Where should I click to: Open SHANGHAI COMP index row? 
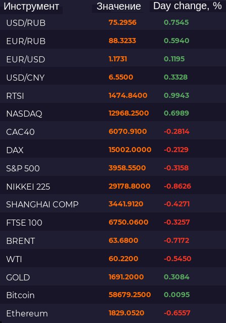(113, 204)
